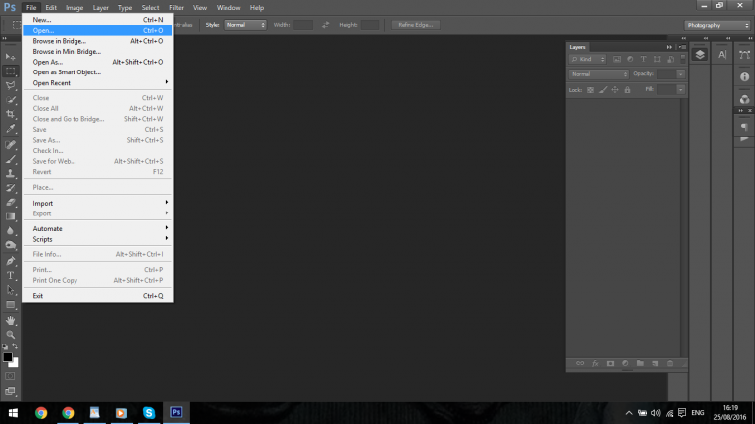The image size is (755, 424).
Task: Select the Gradient tool
Action: 10,216
